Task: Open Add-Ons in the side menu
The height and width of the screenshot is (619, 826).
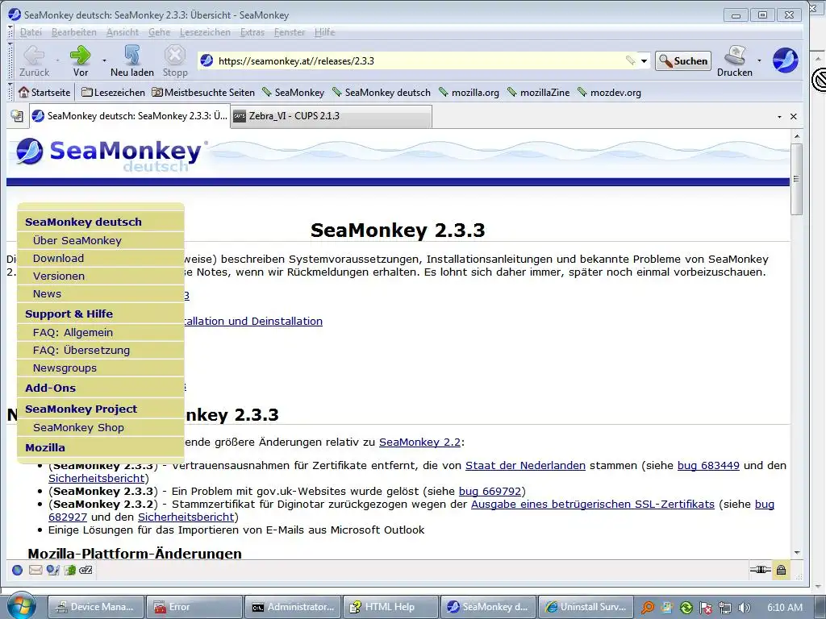Action: [x=51, y=388]
